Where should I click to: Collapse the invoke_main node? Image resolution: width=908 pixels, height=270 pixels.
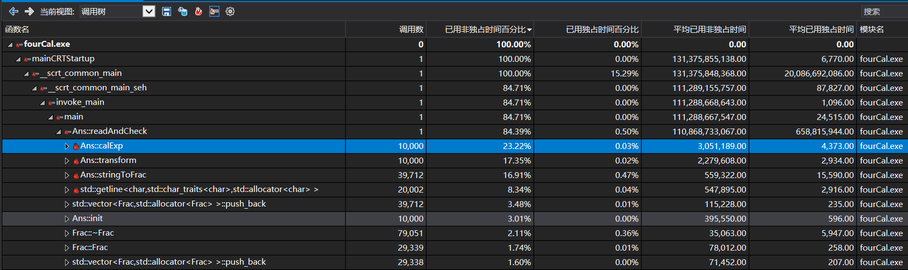[42, 103]
